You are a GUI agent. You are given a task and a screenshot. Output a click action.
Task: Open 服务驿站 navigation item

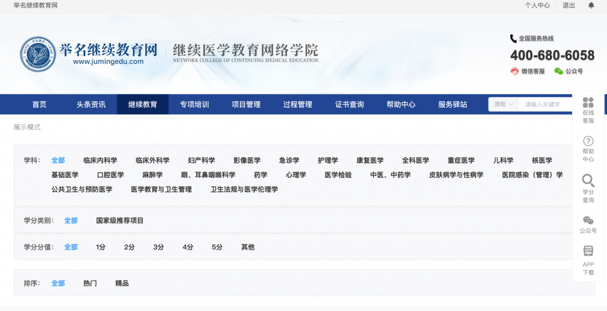[x=452, y=104]
